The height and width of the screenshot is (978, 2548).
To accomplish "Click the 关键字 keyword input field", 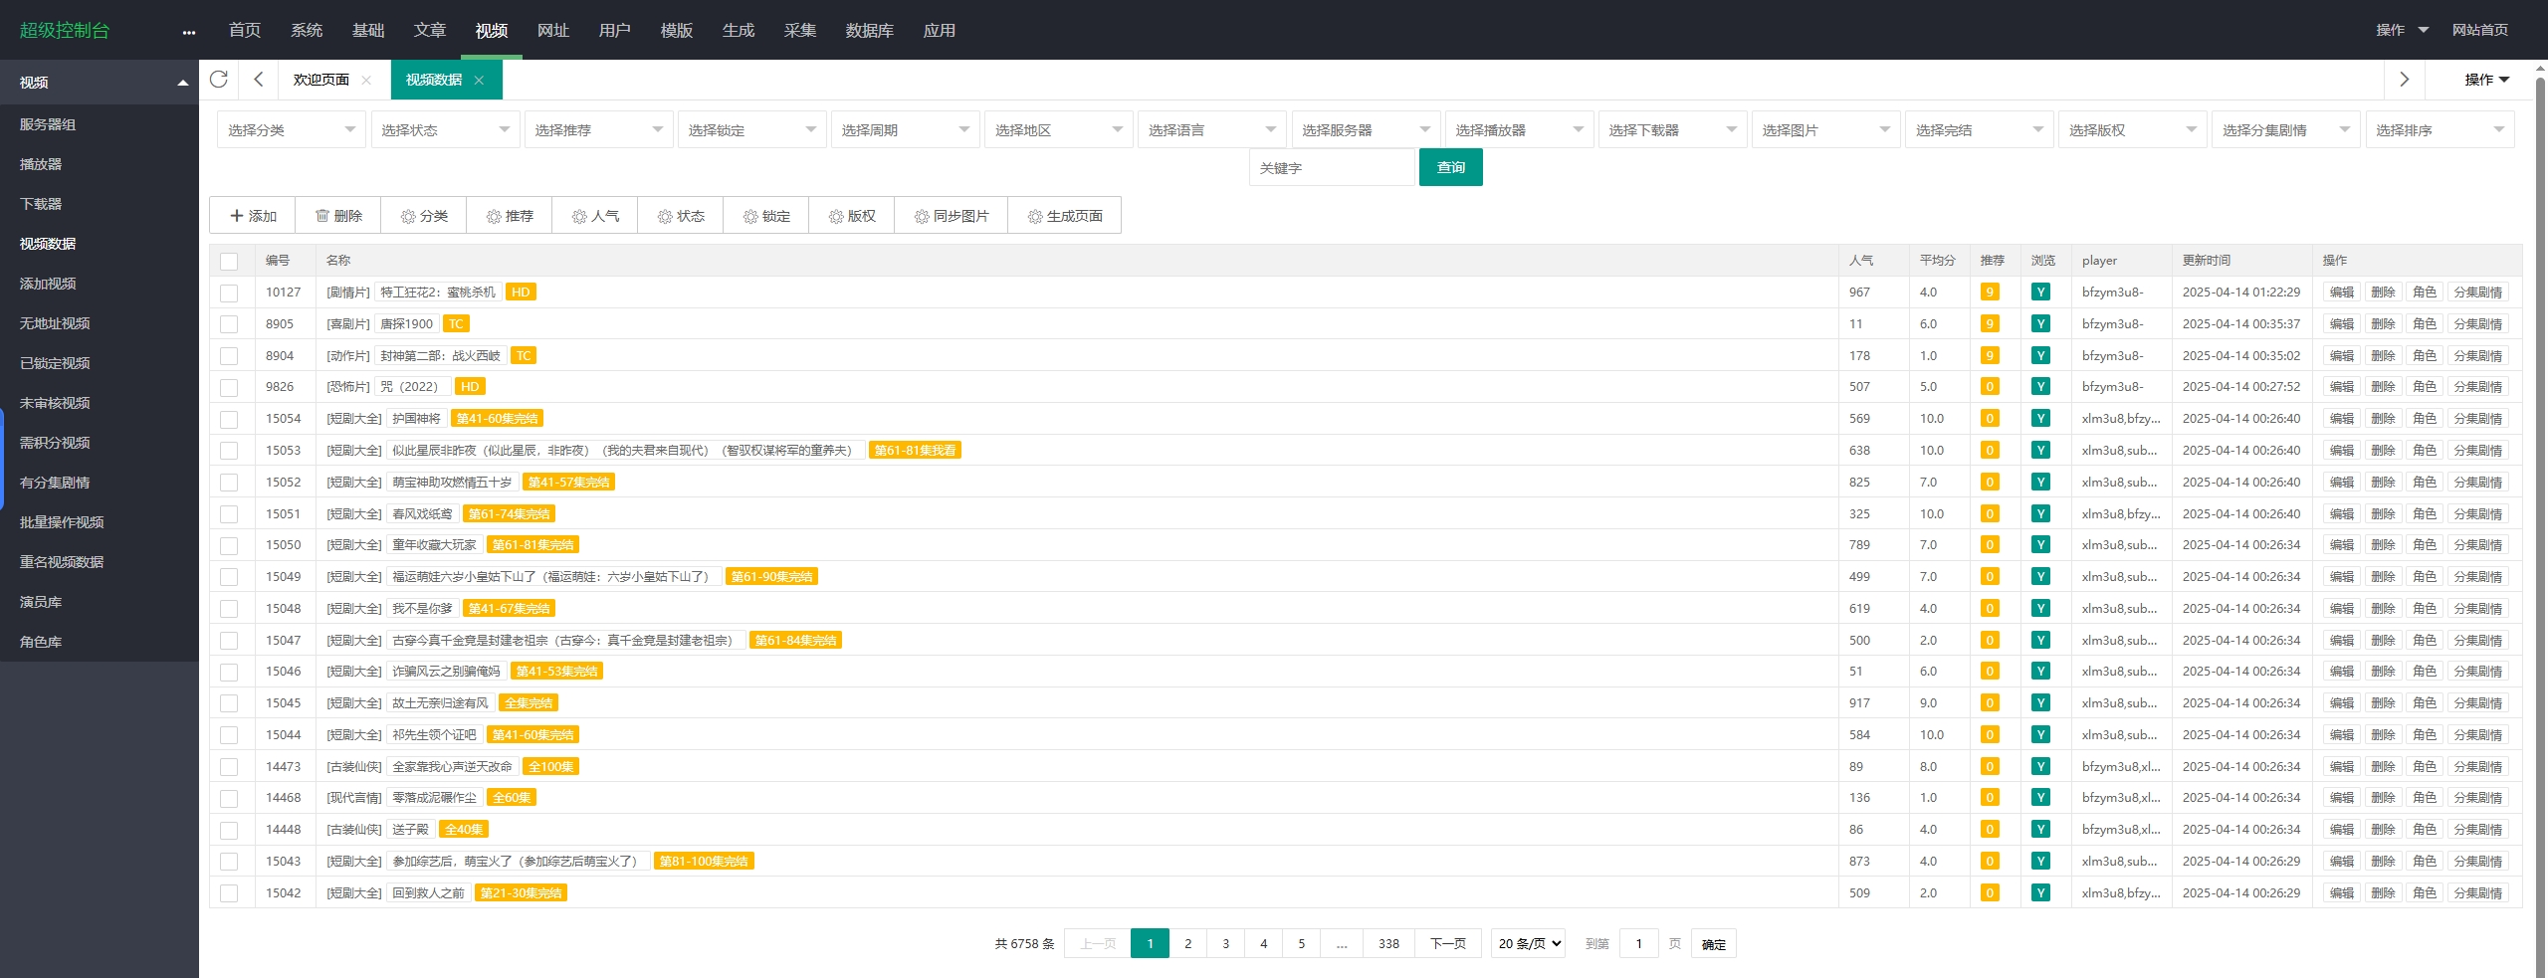I will 1331,168.
